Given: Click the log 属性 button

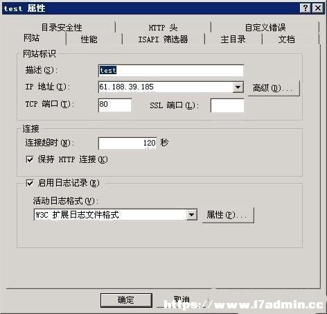Looking at the screenshot, I should 228,215.
